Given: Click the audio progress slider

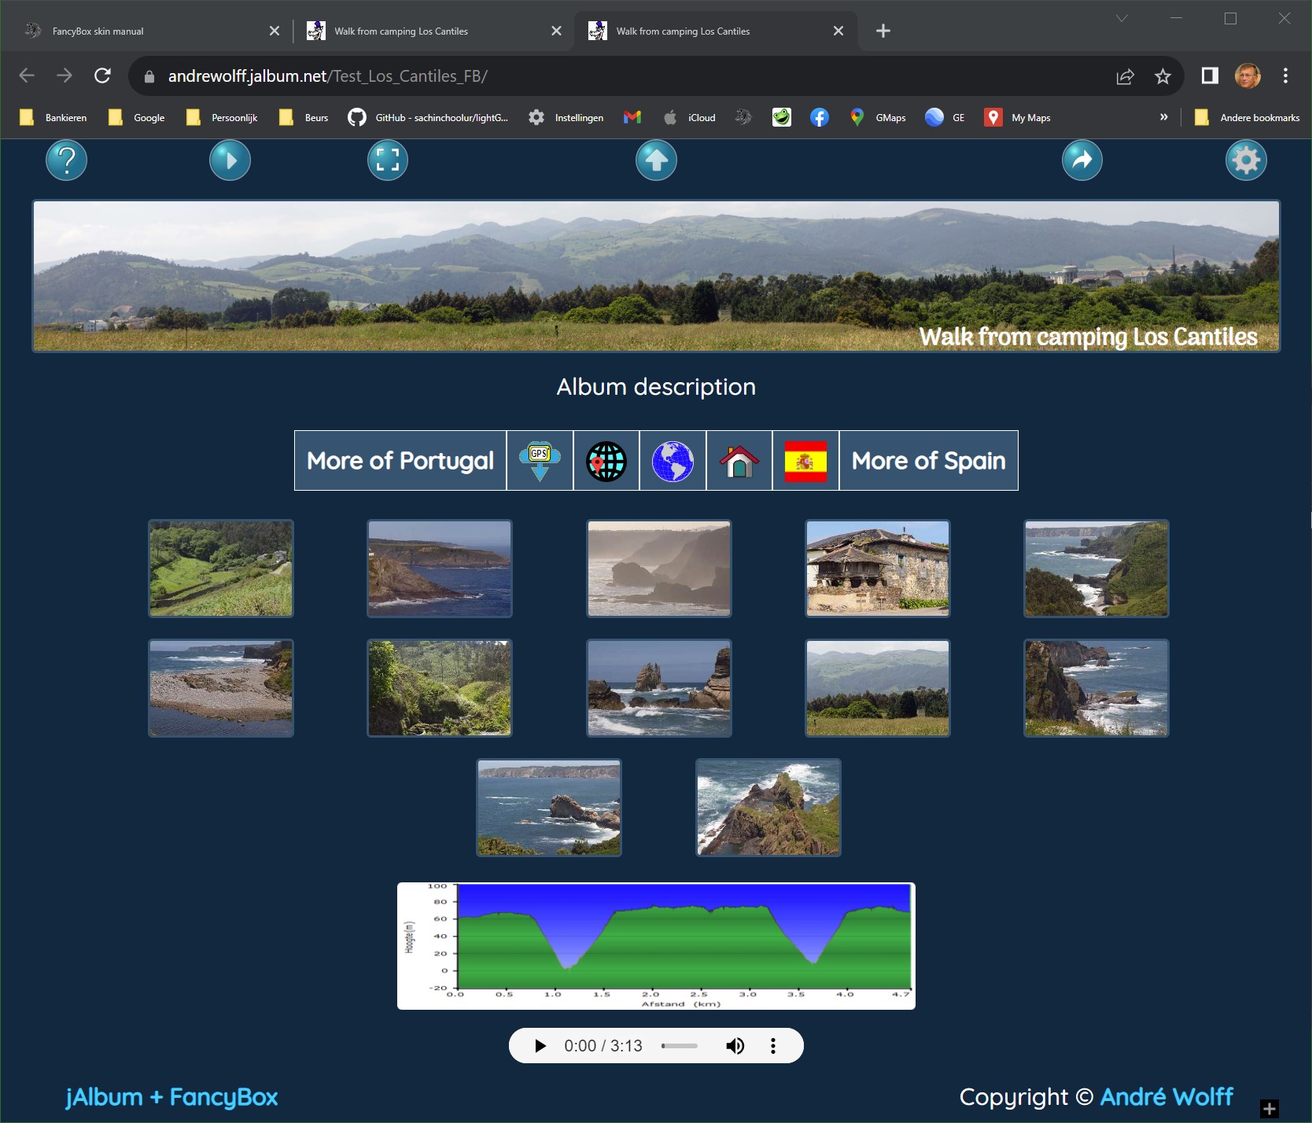Looking at the screenshot, I should (680, 1046).
